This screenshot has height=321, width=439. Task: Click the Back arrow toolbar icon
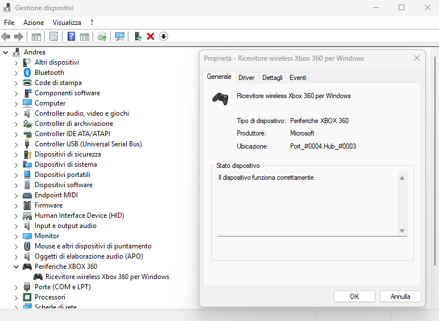coord(6,36)
